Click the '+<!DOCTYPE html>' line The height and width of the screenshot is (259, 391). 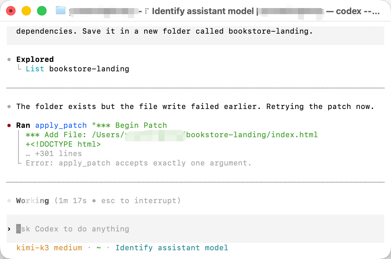click(x=63, y=144)
